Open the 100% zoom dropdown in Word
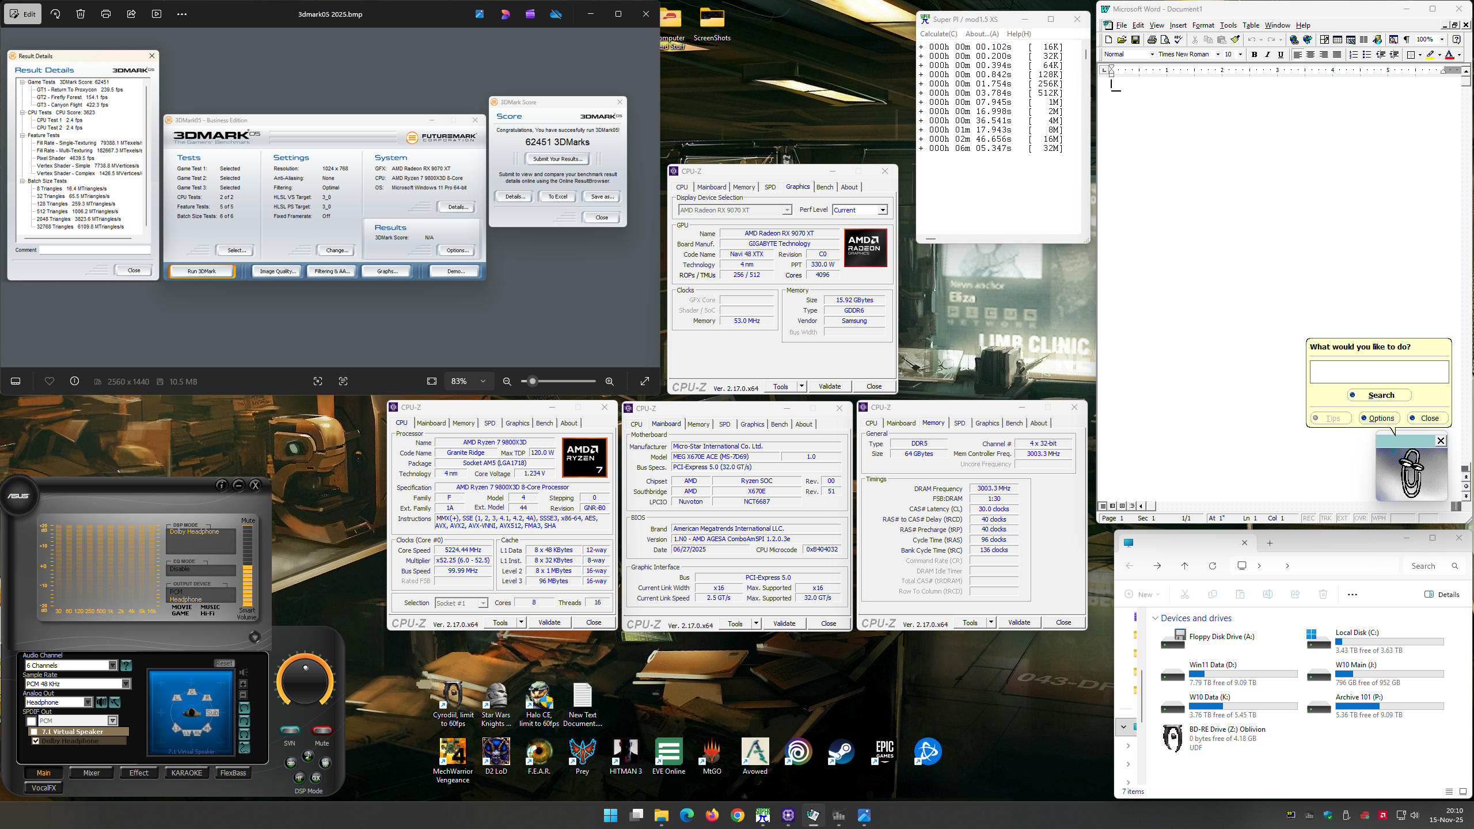 [x=1442, y=40]
